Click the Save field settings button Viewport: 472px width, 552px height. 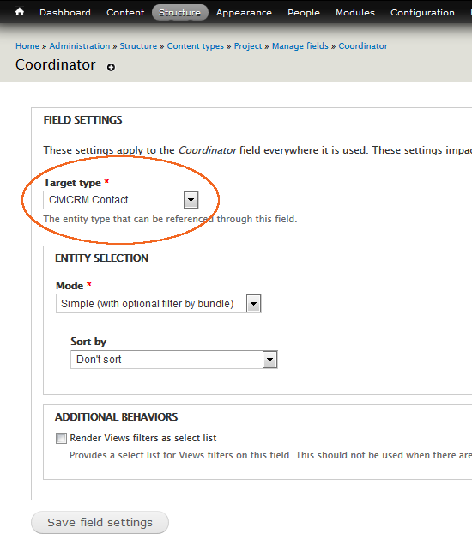pos(100,523)
